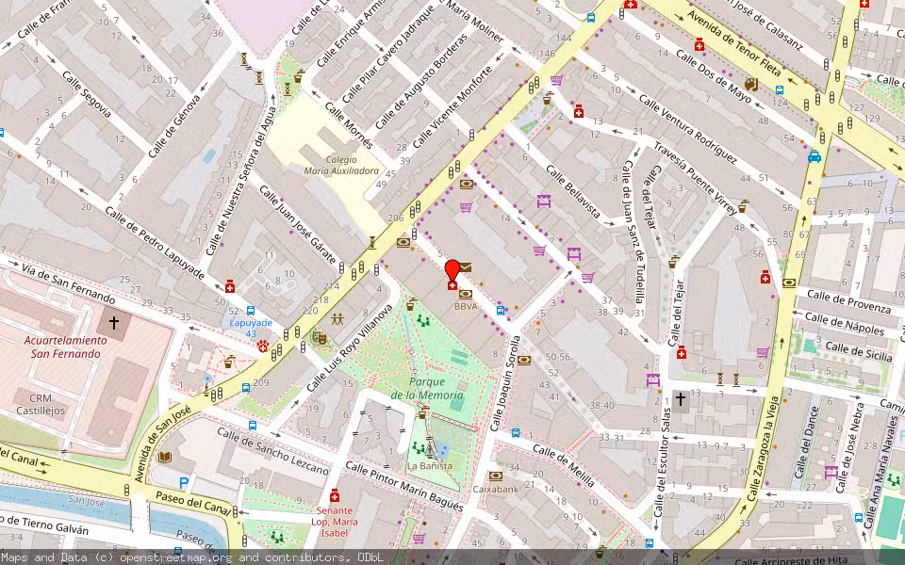Select the Caixabank label

(496, 489)
